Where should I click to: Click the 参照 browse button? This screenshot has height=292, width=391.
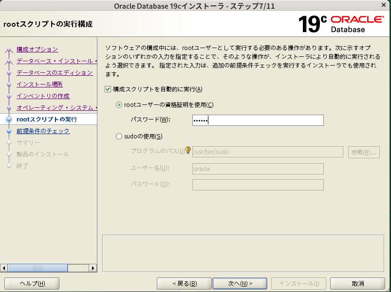pyautogui.click(x=363, y=152)
